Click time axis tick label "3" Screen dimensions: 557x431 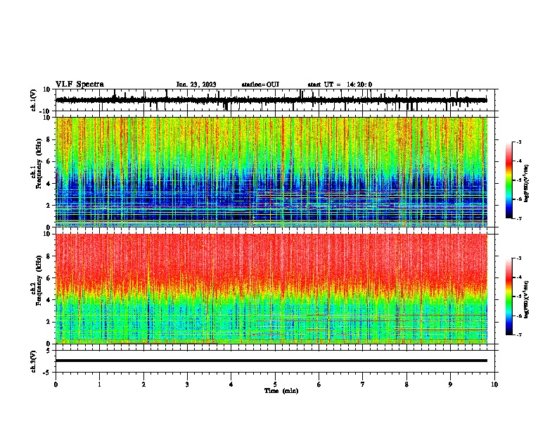[187, 385]
